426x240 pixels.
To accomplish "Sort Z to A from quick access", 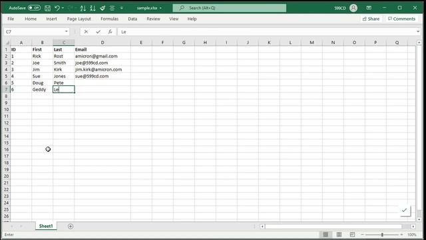I will point(93,8).
